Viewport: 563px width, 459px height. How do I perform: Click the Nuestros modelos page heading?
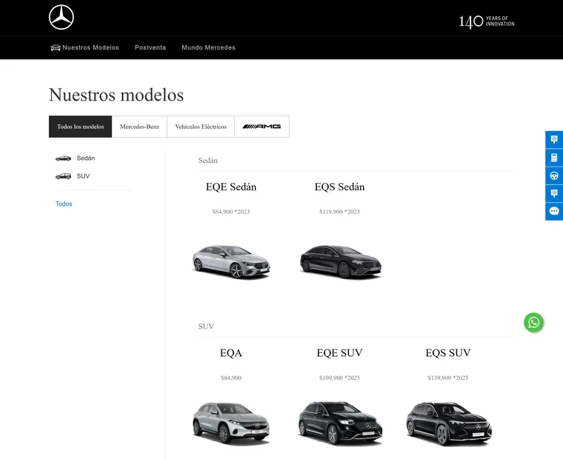116,95
